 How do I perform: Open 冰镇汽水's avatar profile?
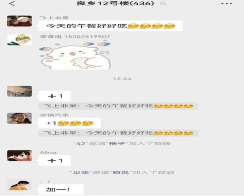[19, 118]
